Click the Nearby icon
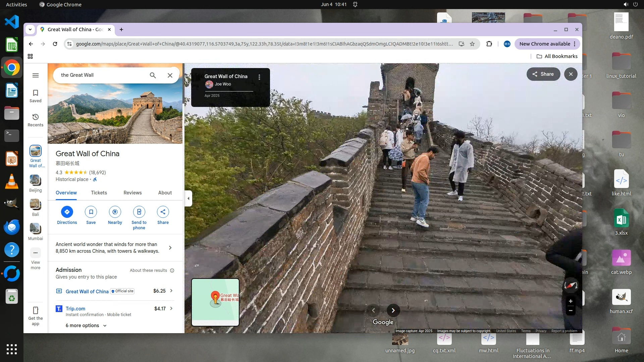 coord(115,212)
